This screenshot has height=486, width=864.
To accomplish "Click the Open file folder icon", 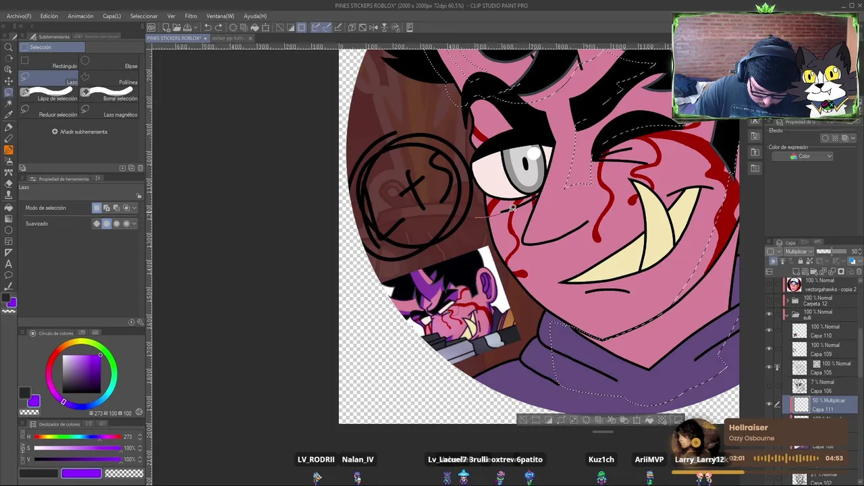I will (175, 28).
